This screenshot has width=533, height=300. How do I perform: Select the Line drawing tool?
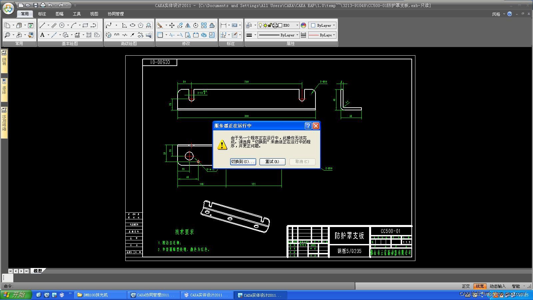pos(42,25)
